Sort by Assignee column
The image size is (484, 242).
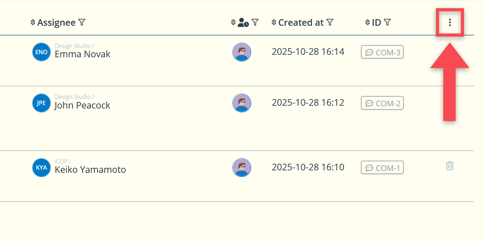(x=33, y=22)
